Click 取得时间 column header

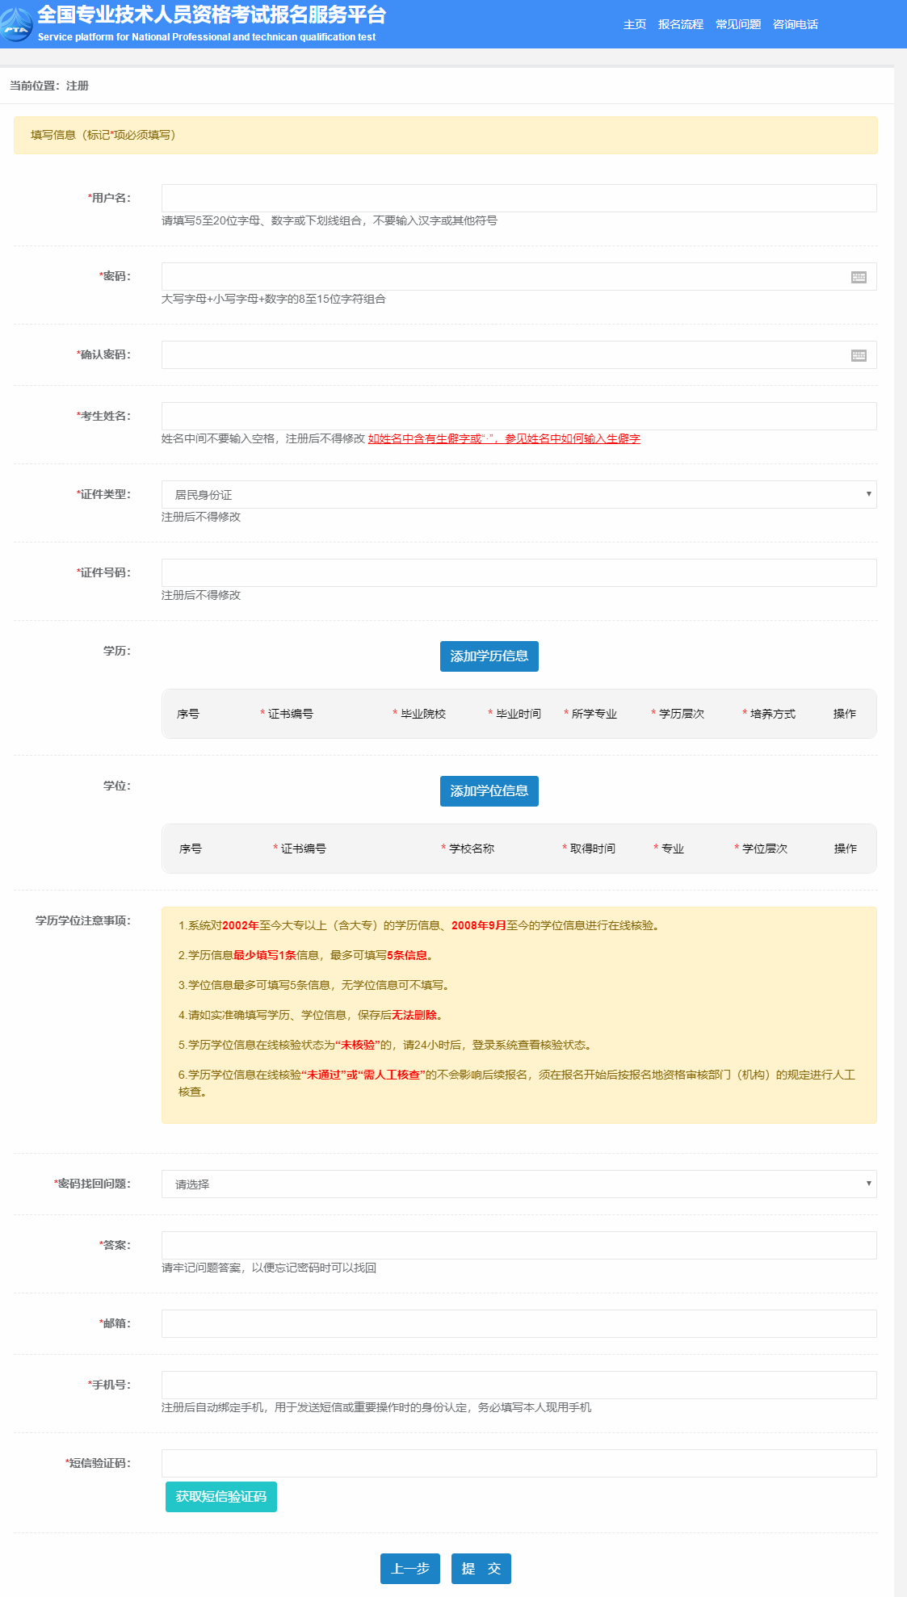point(589,849)
